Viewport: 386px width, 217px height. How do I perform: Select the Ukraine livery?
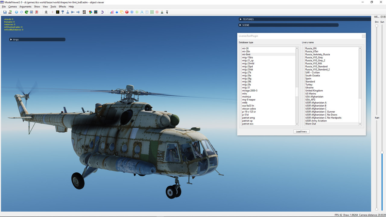click(331, 88)
